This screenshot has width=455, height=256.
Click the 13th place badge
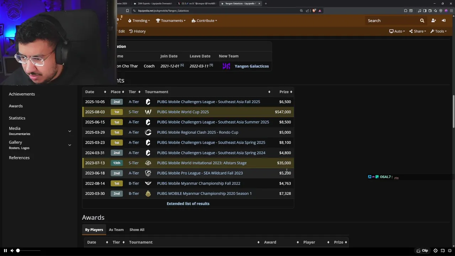tap(117, 163)
